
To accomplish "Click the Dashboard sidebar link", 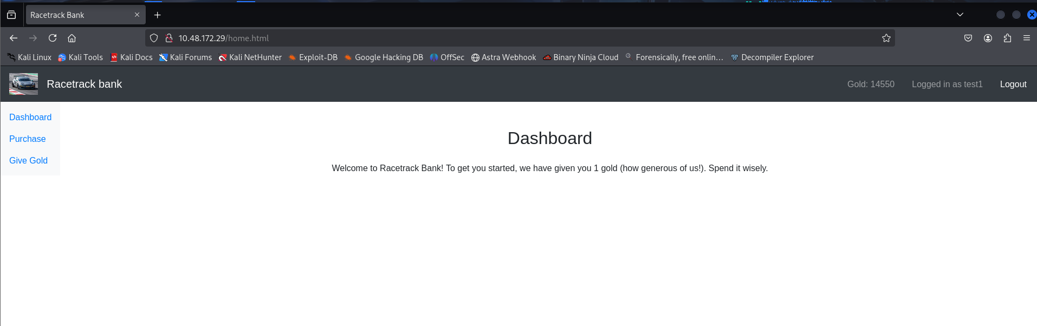I will (x=30, y=117).
